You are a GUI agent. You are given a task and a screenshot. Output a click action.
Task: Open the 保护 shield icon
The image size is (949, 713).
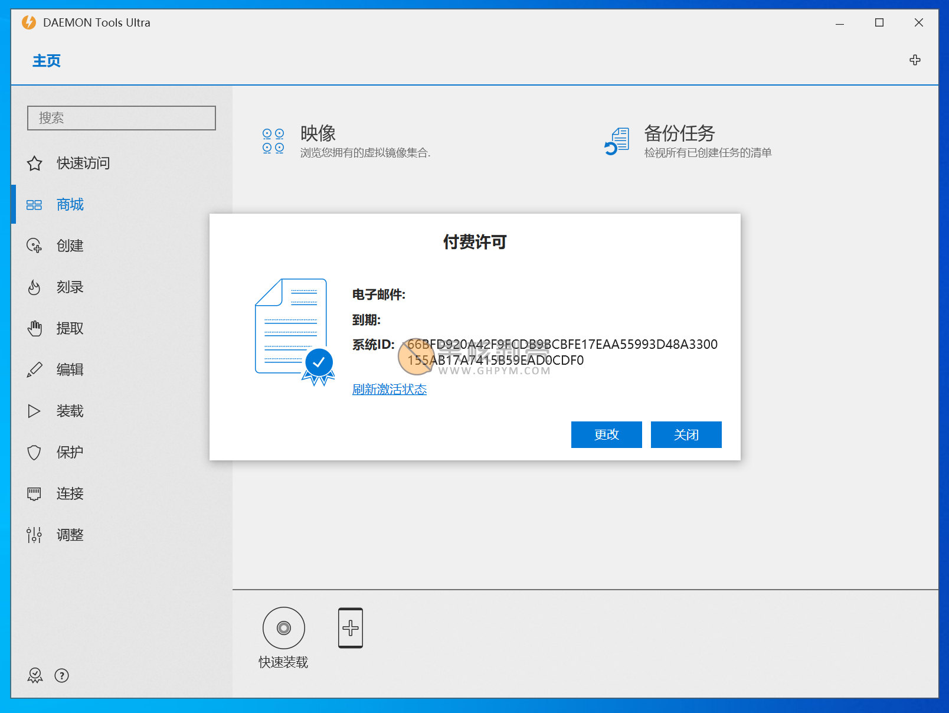pos(34,453)
